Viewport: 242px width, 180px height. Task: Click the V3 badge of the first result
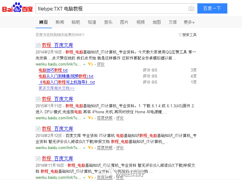[90, 64]
